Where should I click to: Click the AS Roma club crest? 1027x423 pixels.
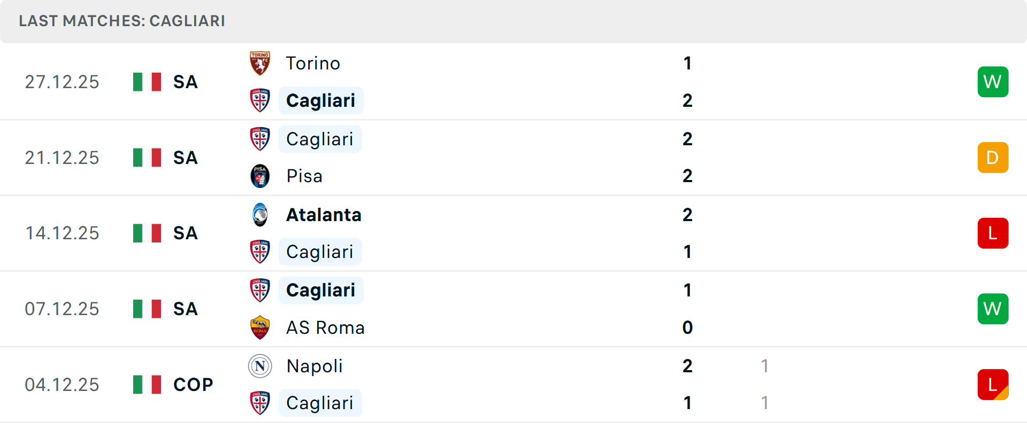(260, 327)
